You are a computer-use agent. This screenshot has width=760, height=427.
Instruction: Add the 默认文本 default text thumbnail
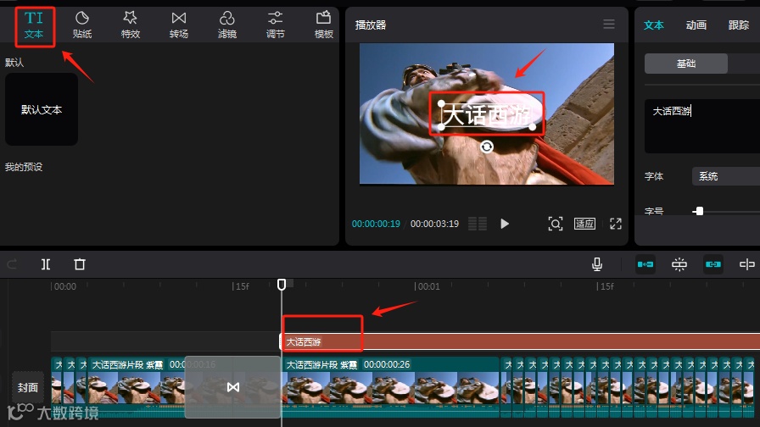(42, 109)
